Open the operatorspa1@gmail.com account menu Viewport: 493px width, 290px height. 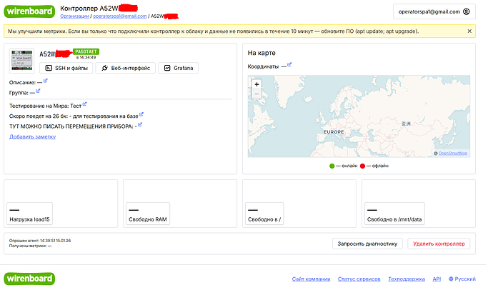[434, 11]
